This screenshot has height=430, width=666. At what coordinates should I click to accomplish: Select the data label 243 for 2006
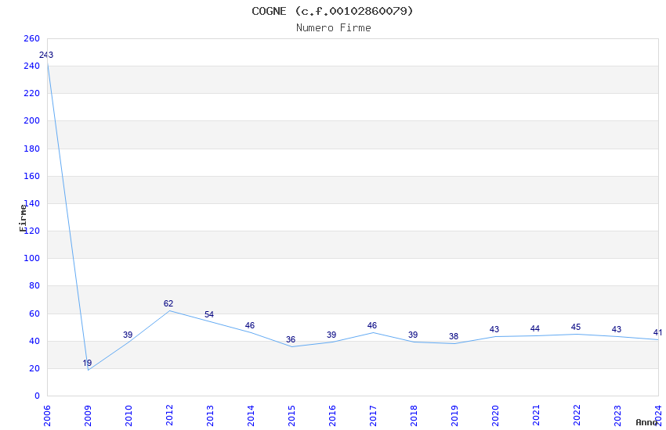46,55
